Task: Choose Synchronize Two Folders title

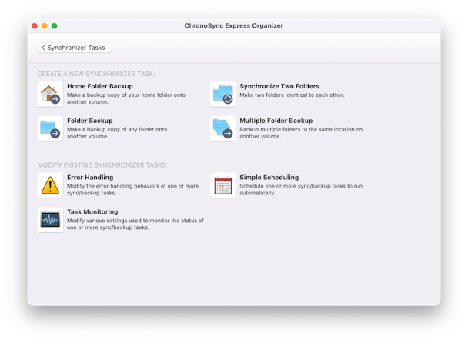Action: pos(279,86)
